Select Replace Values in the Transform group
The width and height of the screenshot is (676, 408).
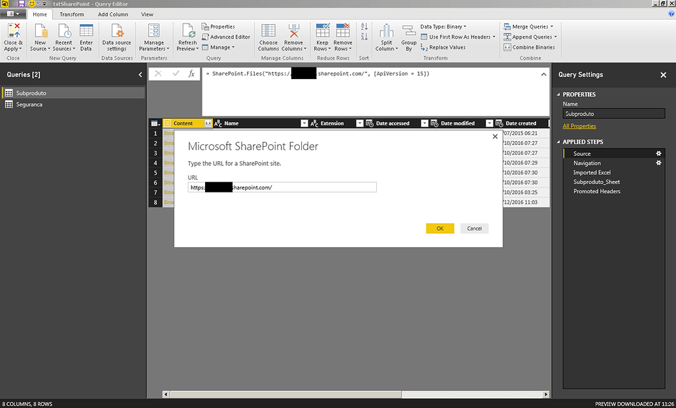click(x=448, y=47)
